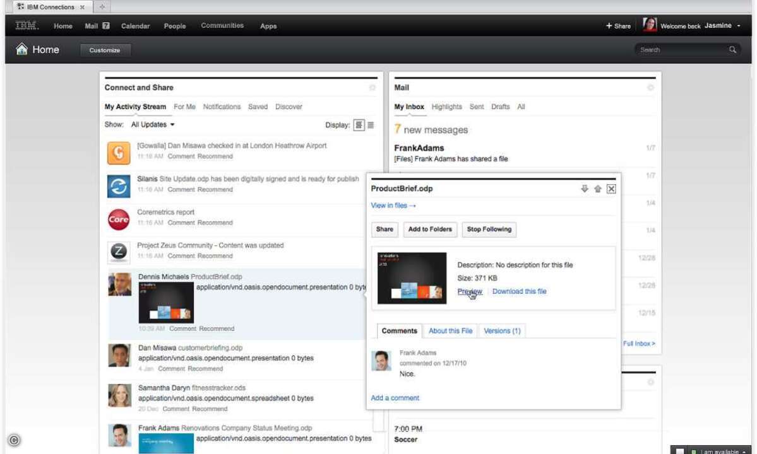Close the ProductBrief.odp popup
757x454 pixels.
click(611, 189)
